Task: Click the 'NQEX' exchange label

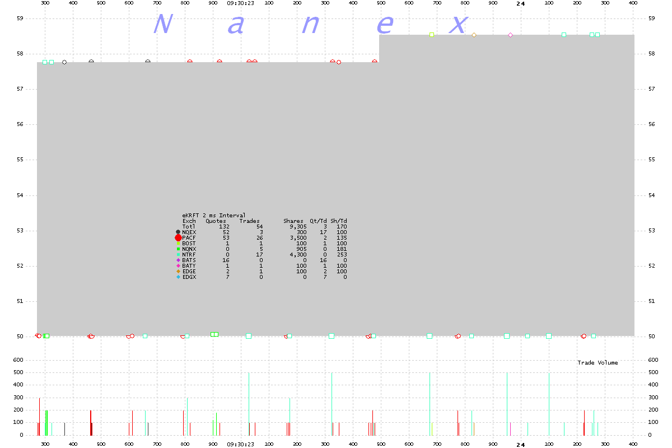Action: (189, 232)
